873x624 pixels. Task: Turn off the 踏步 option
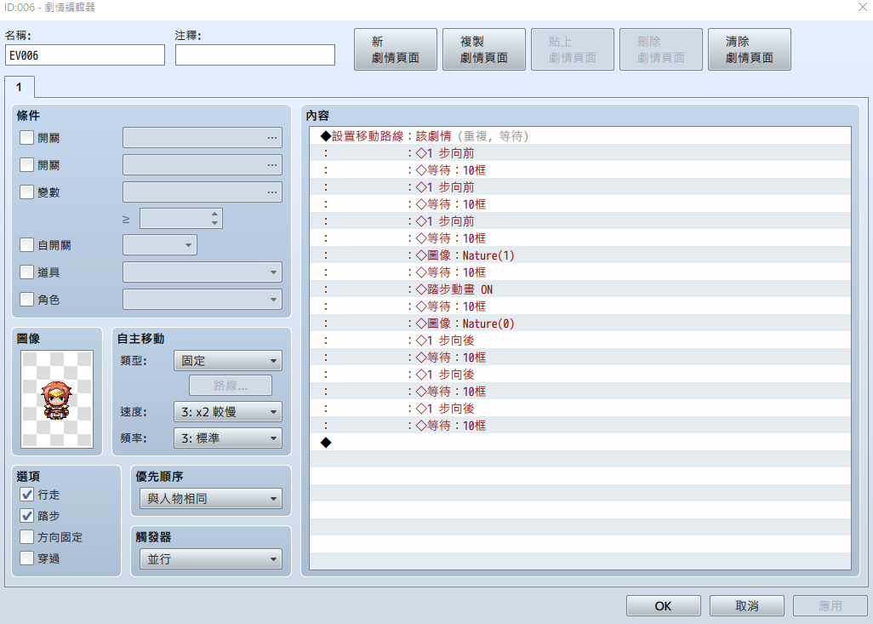pyautogui.click(x=26, y=515)
